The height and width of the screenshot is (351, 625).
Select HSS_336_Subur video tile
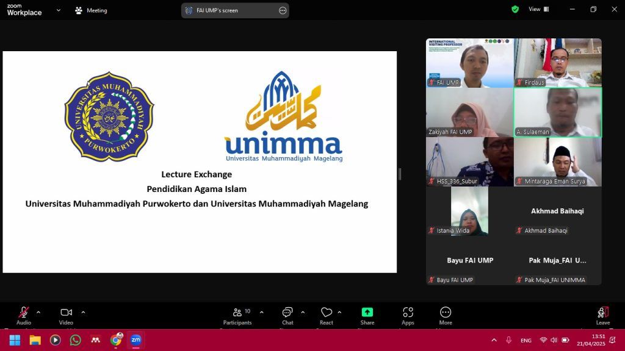pos(469,161)
